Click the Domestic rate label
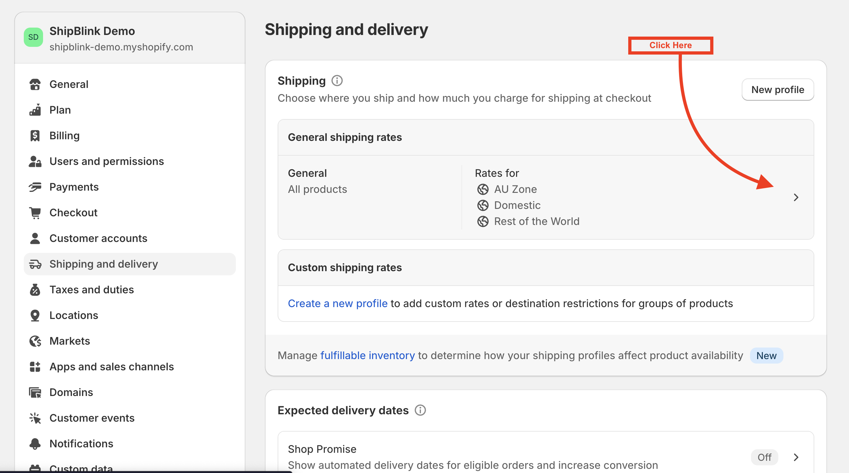Screen dimensions: 849x473 pos(517,205)
